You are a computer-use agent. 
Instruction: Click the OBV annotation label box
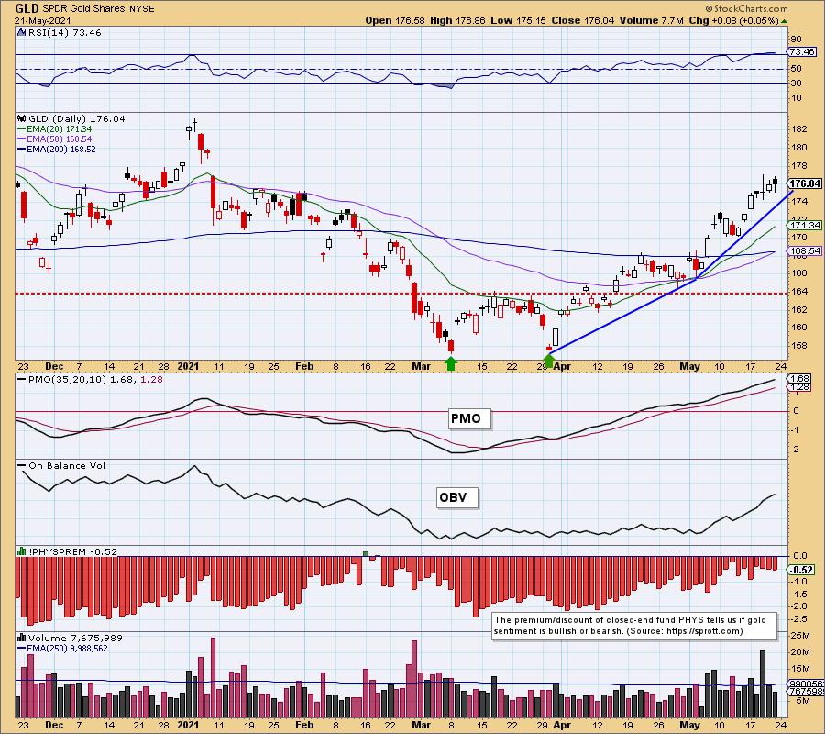(x=453, y=498)
